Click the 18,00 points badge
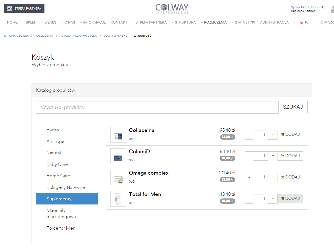Viewport: 334px width, 248px height. tap(228, 201)
